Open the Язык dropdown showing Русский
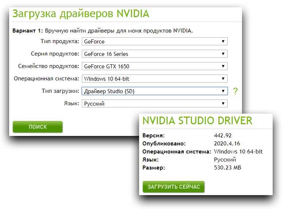The width and height of the screenshot is (284, 209). coord(154,103)
